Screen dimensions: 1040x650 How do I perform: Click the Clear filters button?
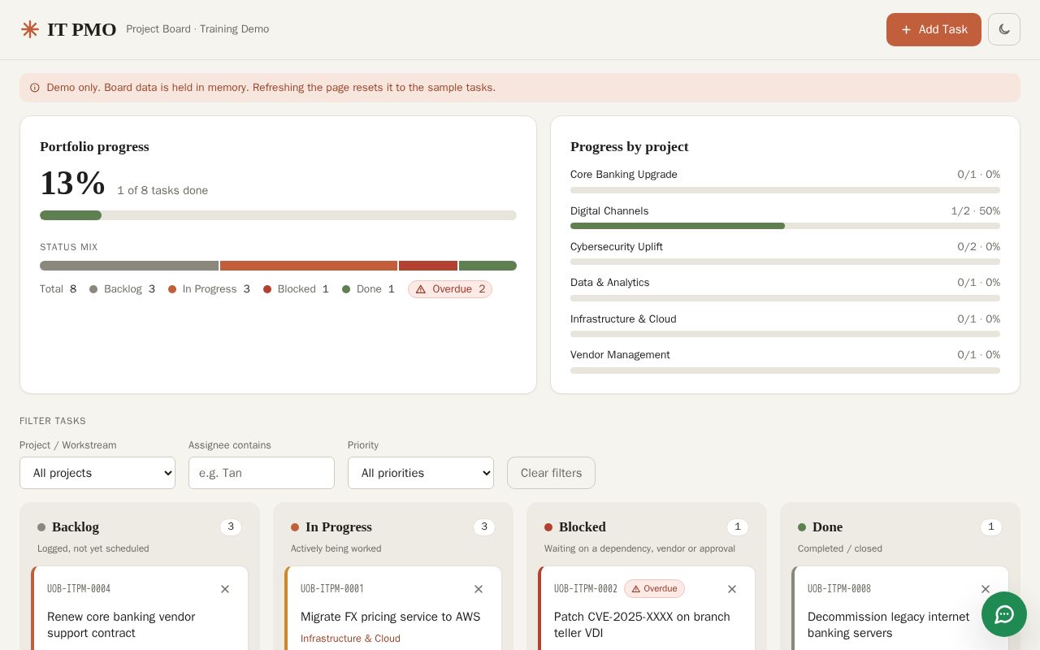coord(551,473)
